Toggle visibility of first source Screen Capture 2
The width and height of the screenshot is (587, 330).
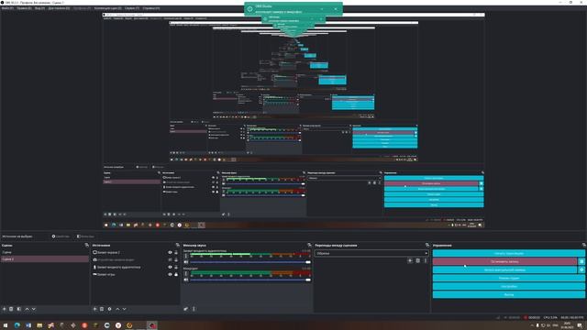click(x=170, y=253)
